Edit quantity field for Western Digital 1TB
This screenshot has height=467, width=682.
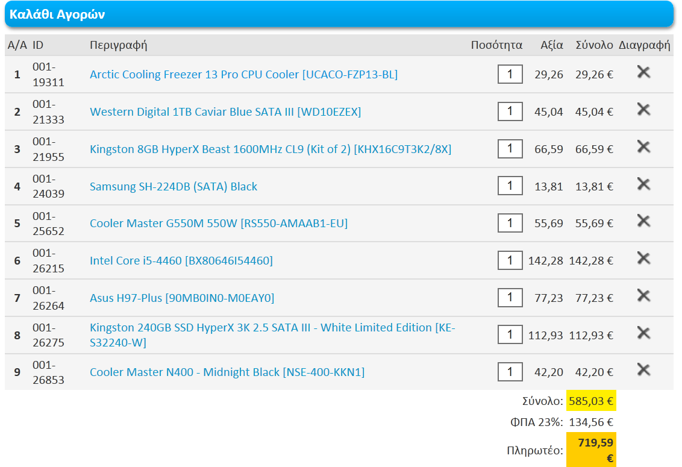point(510,112)
